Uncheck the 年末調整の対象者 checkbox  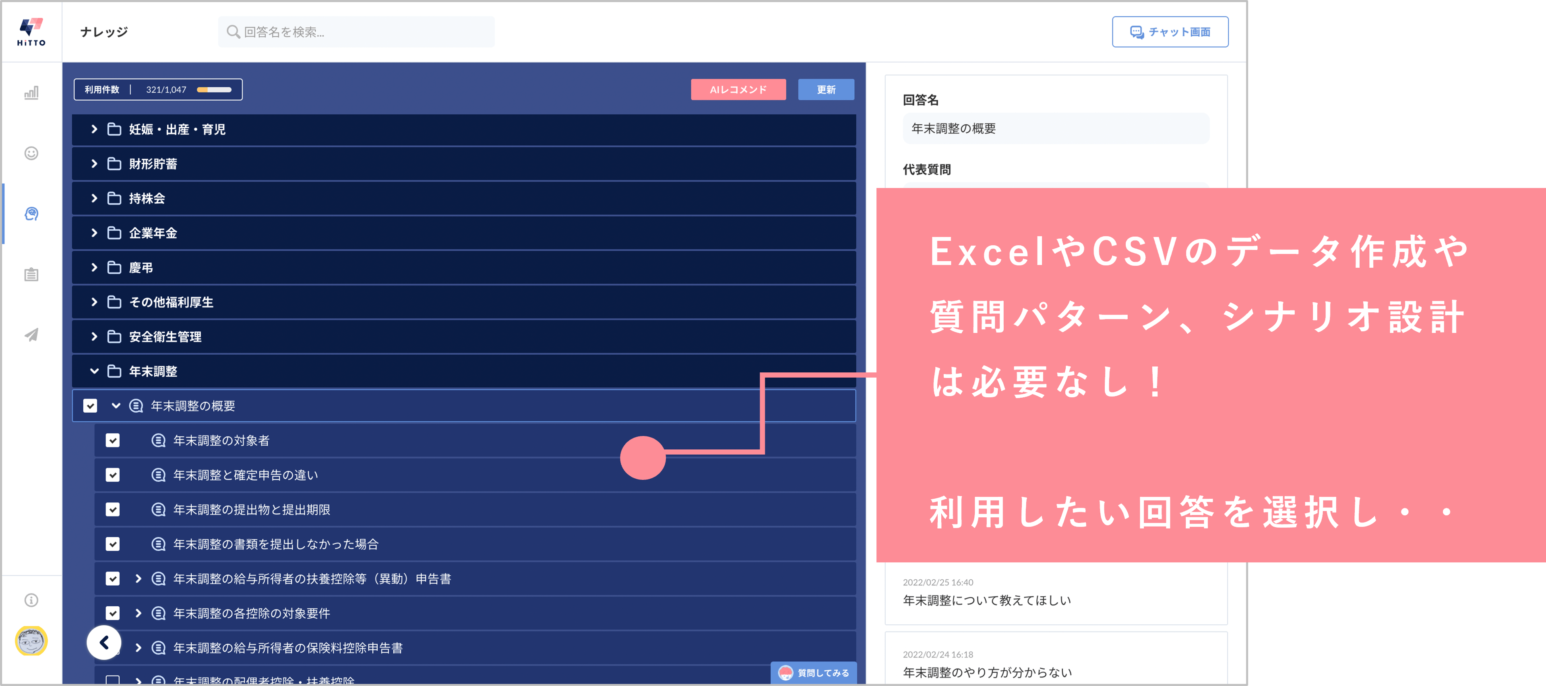112,440
